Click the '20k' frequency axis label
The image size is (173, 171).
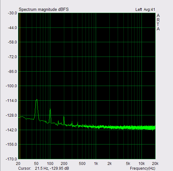tap(155, 164)
